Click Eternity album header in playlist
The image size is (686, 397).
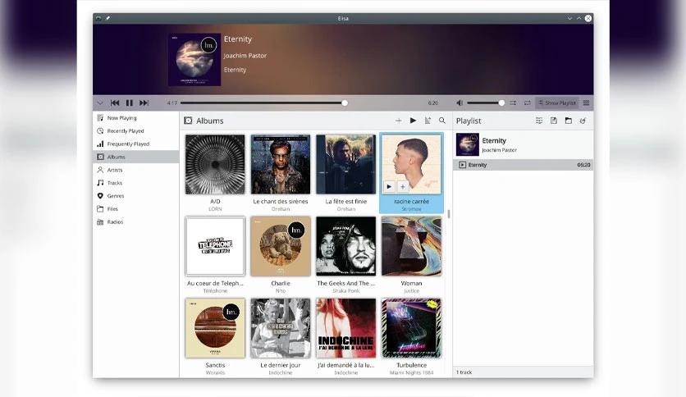[524, 144]
